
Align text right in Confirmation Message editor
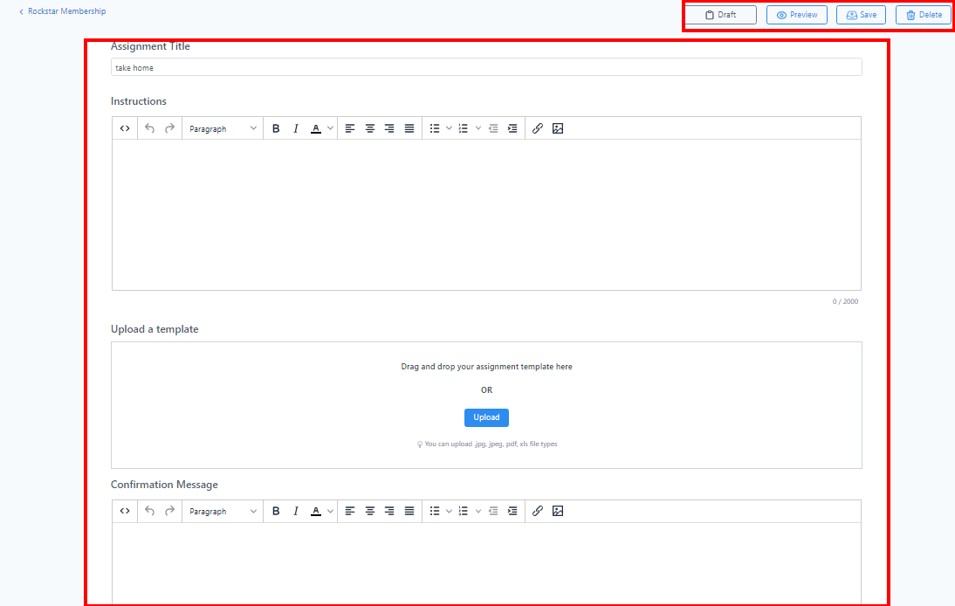coord(389,511)
